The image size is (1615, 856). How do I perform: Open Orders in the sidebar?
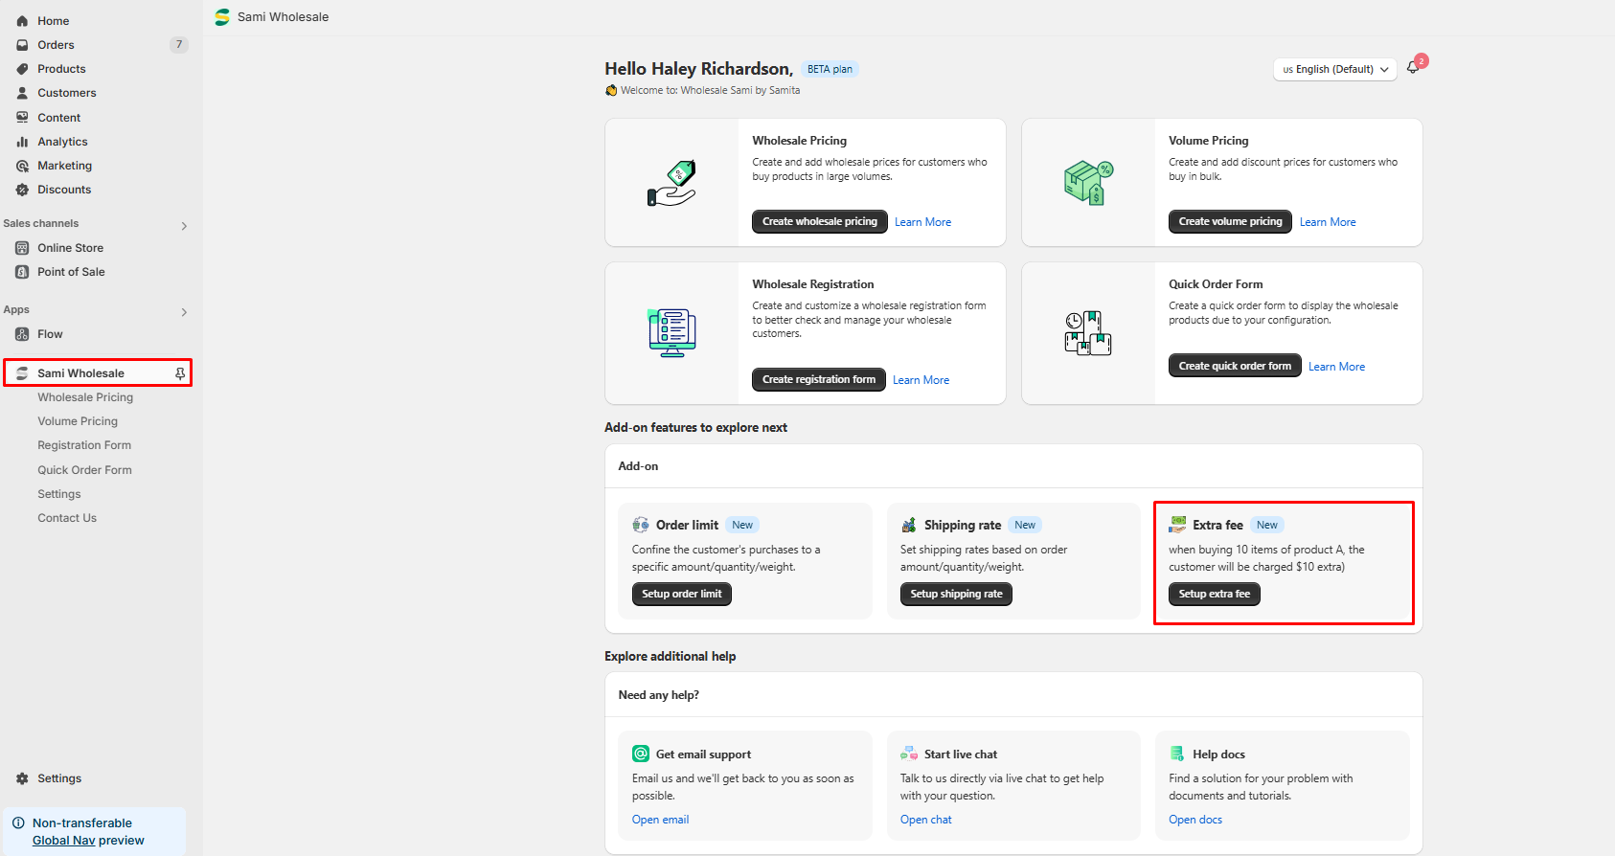coord(56,45)
